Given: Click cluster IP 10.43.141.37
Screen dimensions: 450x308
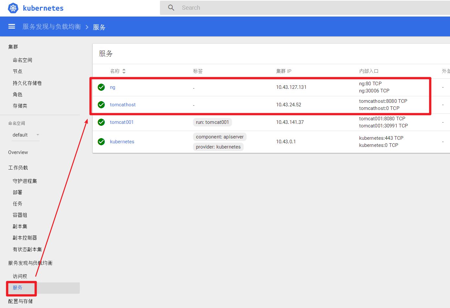Looking at the screenshot, I should click(x=290, y=122).
